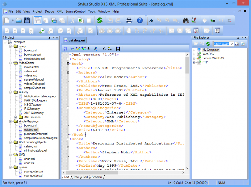
Task: Click the binoculars Find icon
Action: pyautogui.click(x=186, y=20)
